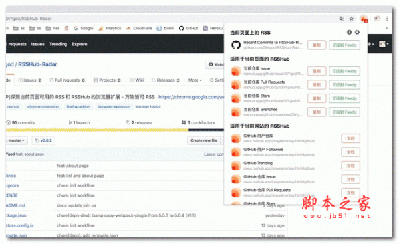Copy the 当前仓库 Branches feed link
This screenshot has width=399, height=244.
(317, 112)
